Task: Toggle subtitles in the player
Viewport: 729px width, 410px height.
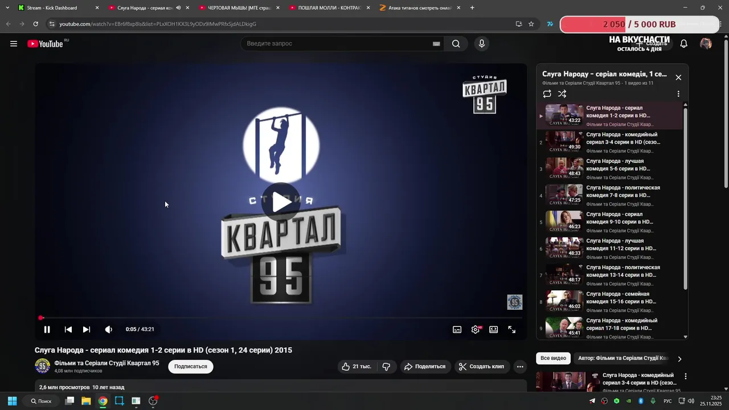Action: (457, 329)
